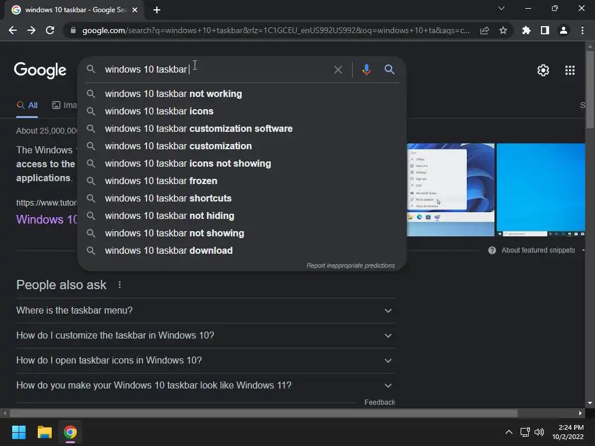Select suggestion 'windows 10 taskbar not working'
This screenshot has width=595, height=446.
click(242, 93)
